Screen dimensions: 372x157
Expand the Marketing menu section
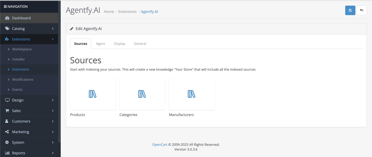(29, 132)
